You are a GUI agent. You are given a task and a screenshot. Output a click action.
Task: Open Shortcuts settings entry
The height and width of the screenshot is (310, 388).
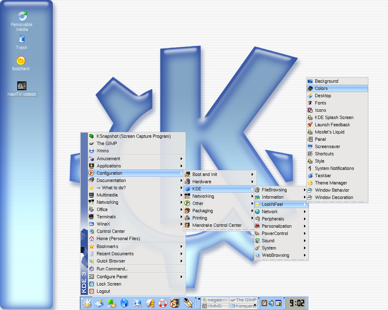(x=337, y=154)
